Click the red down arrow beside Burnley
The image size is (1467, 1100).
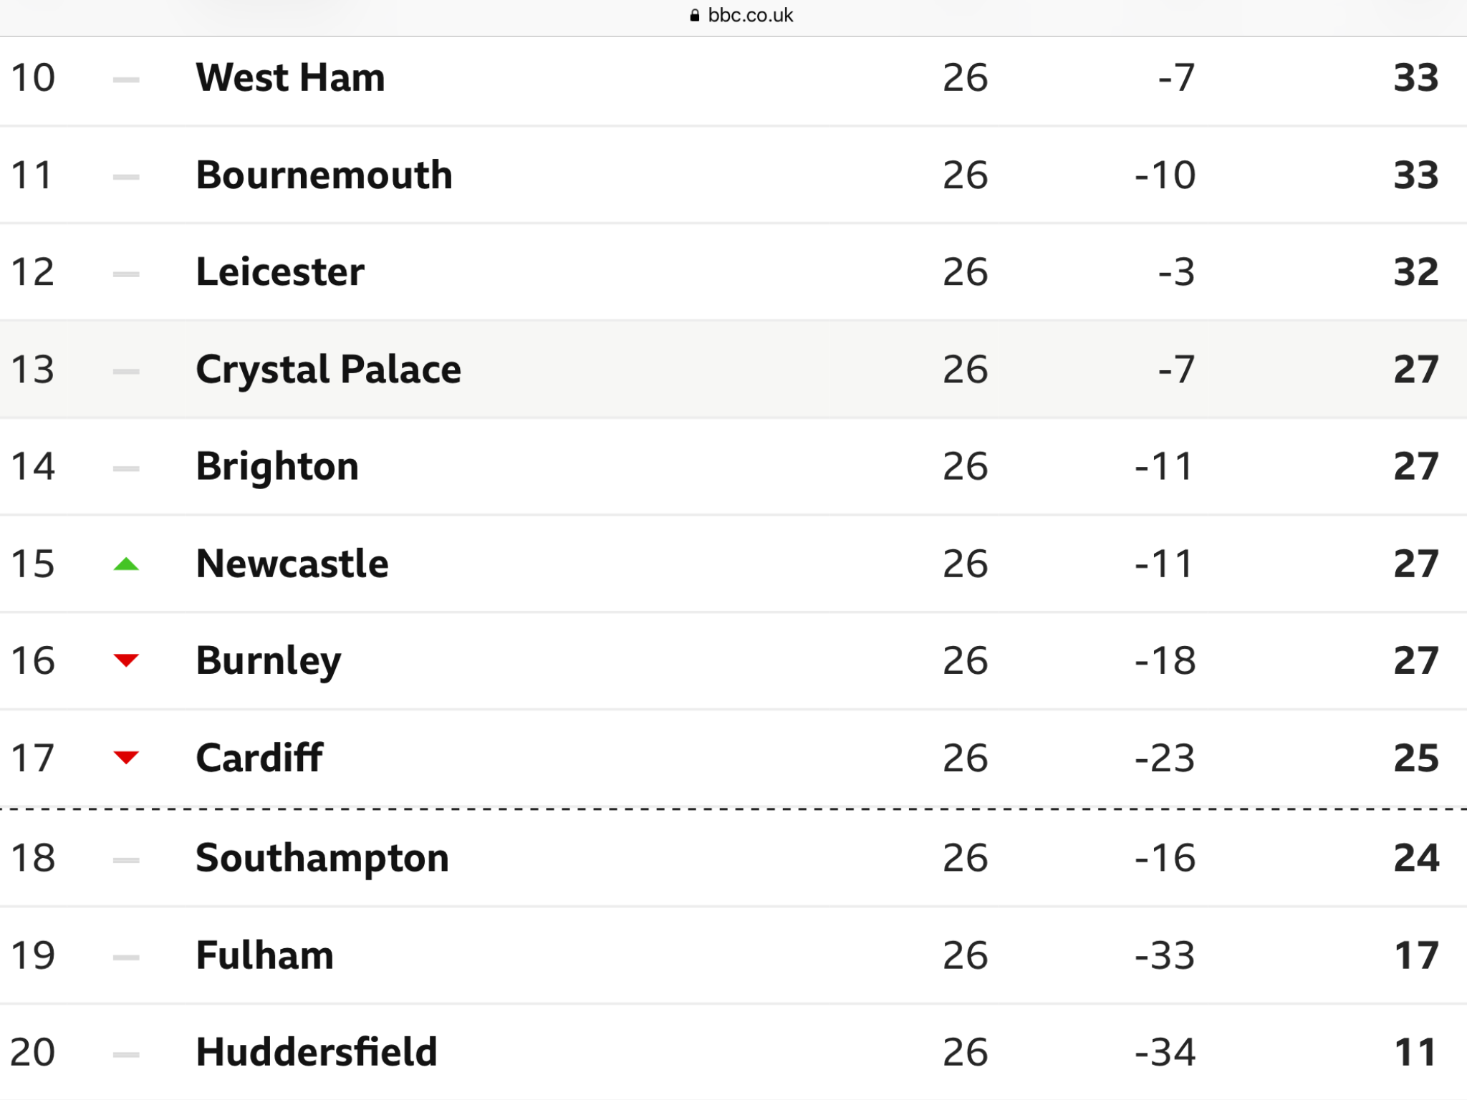[126, 660]
